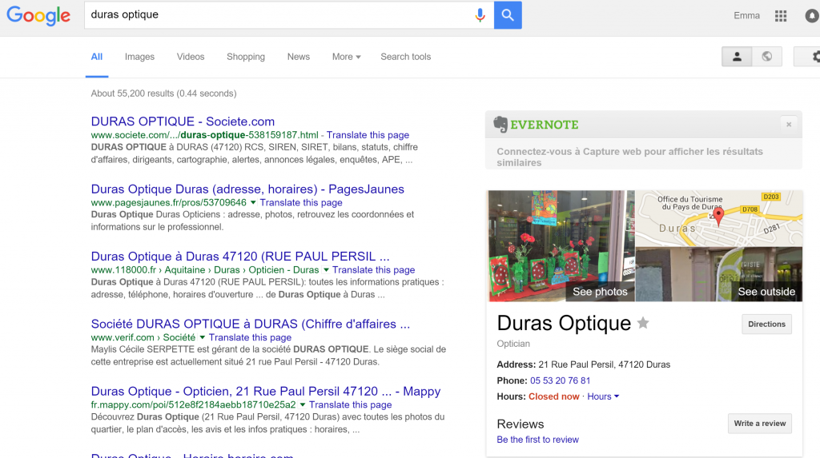Click the Emma account name
Image resolution: width=820 pixels, height=458 pixels.
click(x=746, y=16)
